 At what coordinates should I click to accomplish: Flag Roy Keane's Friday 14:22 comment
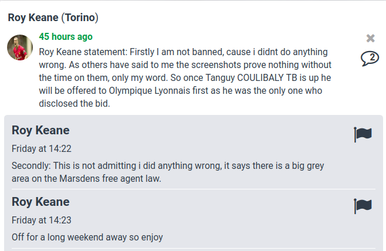pos(363,134)
